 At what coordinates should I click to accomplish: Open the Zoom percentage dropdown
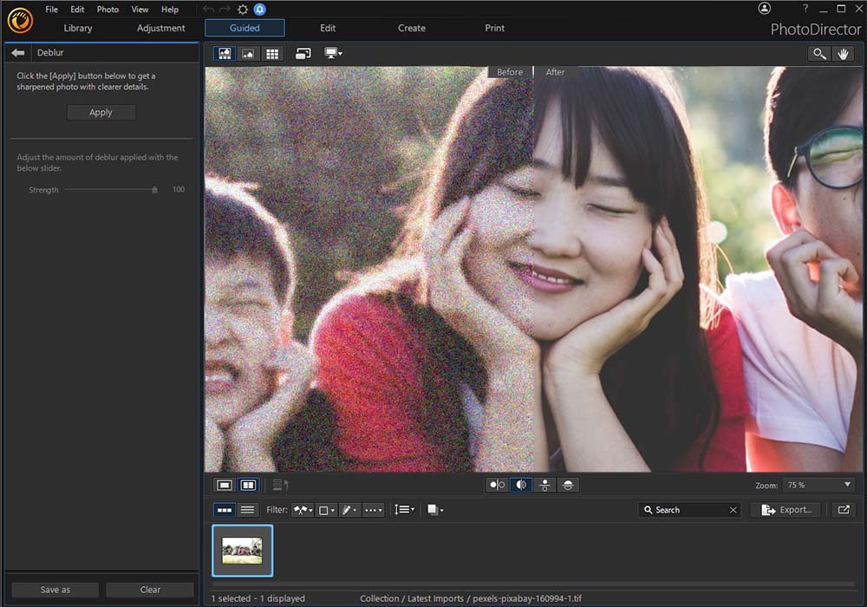(x=818, y=485)
